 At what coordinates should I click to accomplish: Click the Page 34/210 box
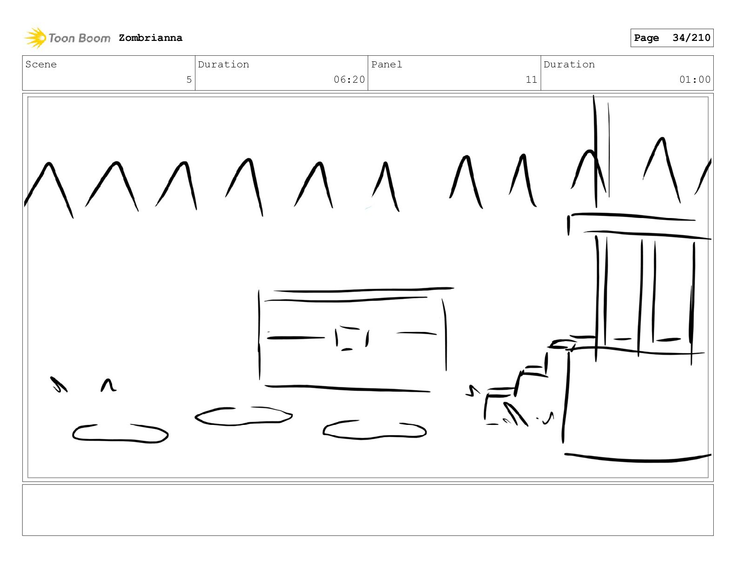pos(672,38)
